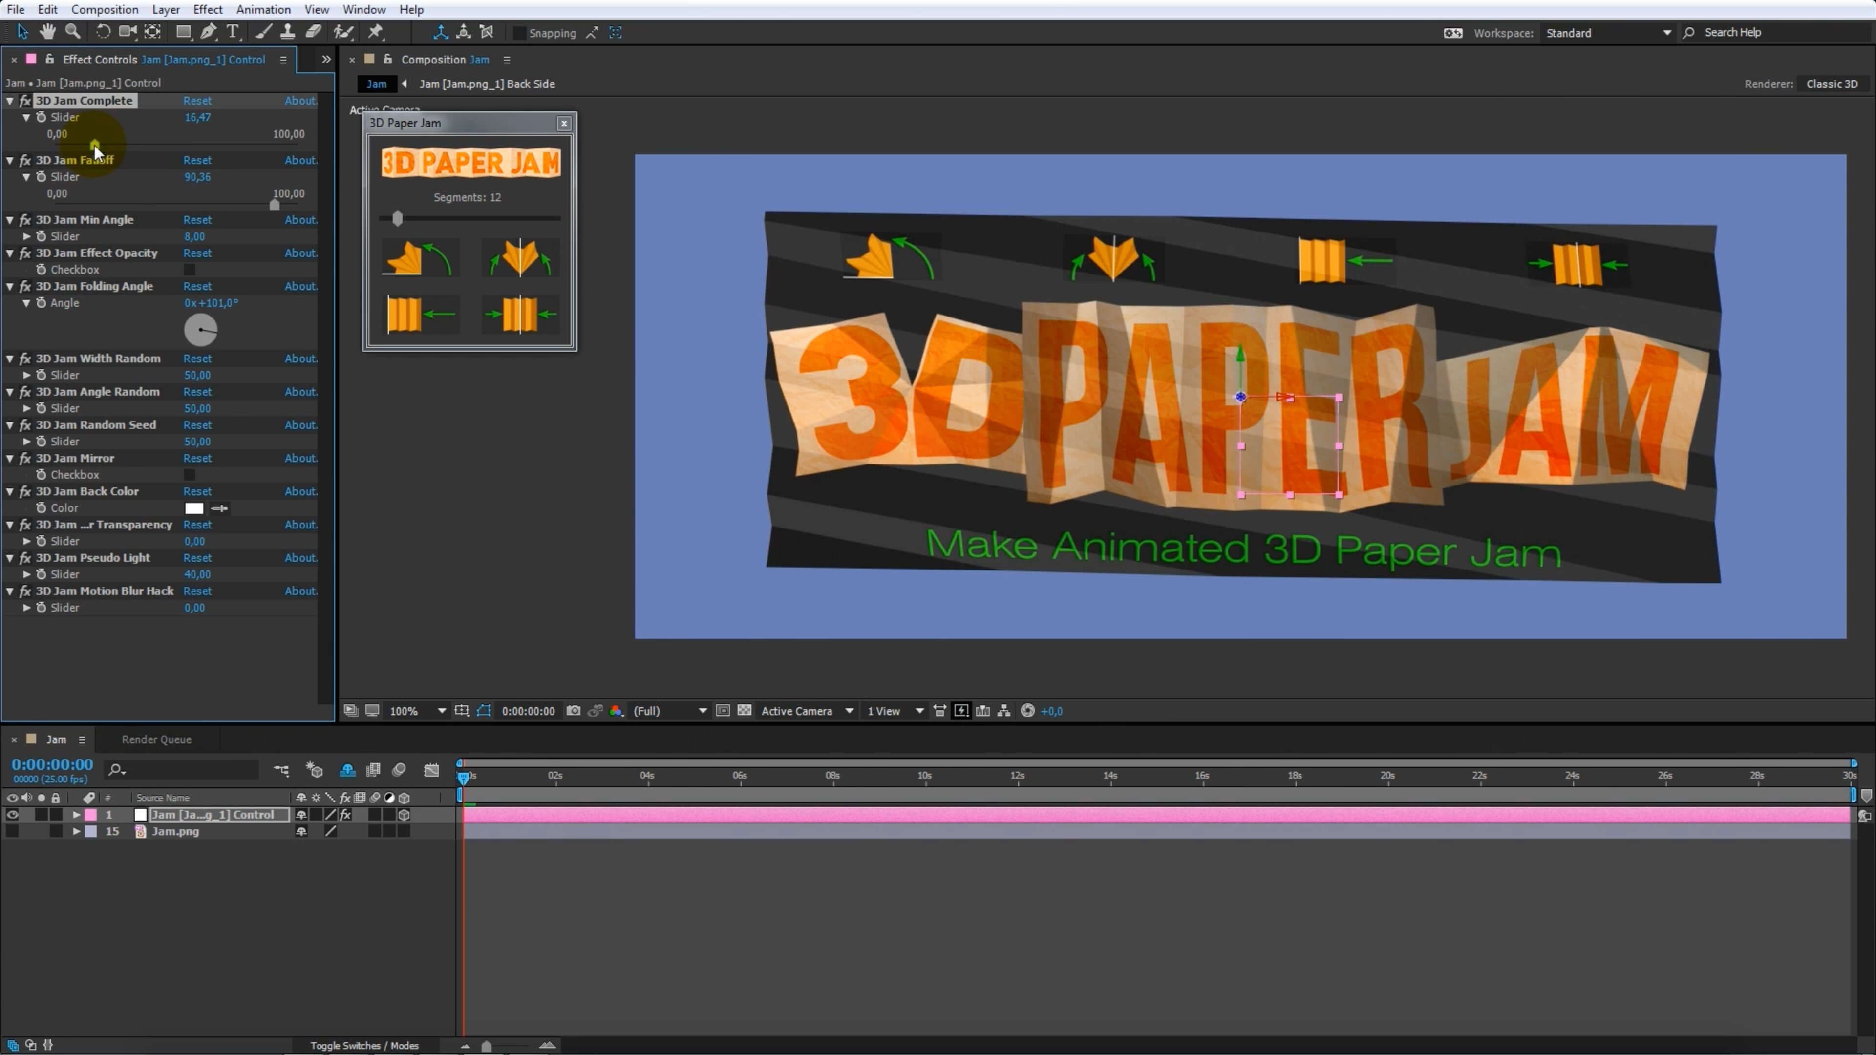Toggle 3D Jam Effect Opacity checkbox
The height and width of the screenshot is (1055, 1876).
tap(190, 270)
